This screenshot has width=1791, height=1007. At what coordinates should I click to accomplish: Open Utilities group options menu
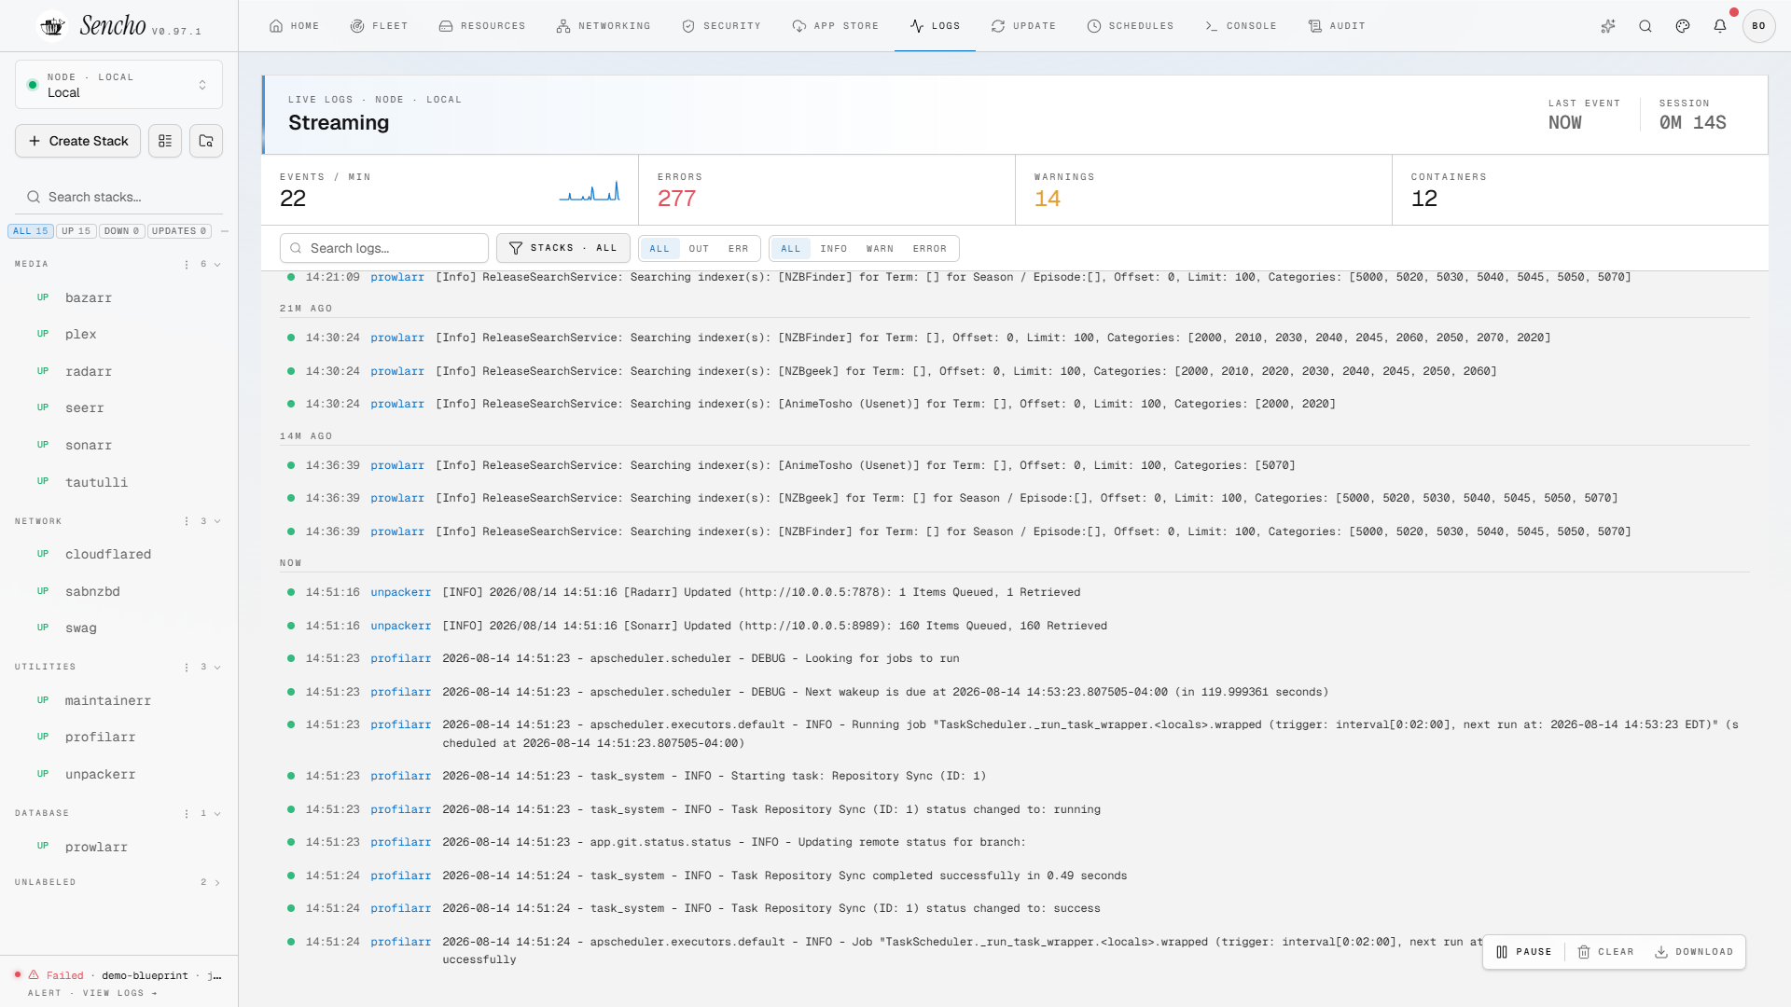click(x=187, y=668)
